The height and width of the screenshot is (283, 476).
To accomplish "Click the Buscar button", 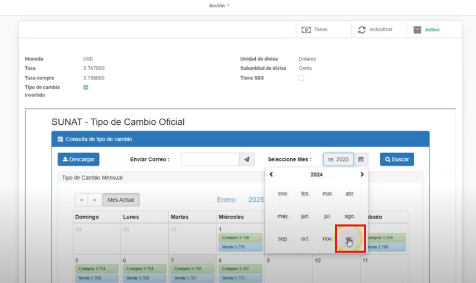I will 397,160.
